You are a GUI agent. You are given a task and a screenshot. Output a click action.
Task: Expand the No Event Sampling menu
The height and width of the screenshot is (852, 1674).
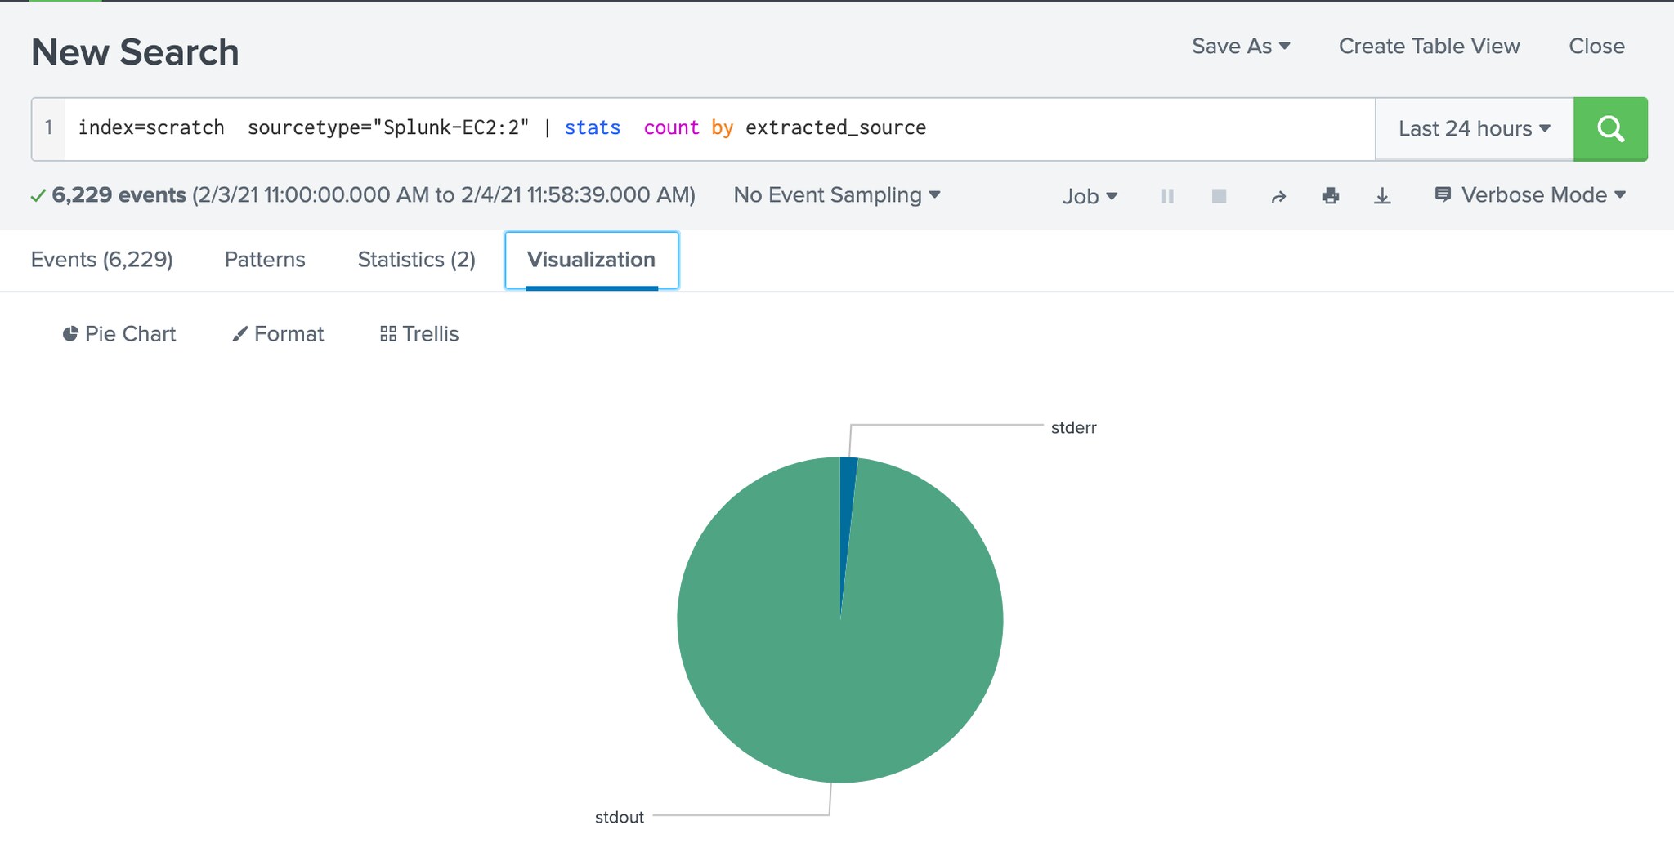point(836,195)
